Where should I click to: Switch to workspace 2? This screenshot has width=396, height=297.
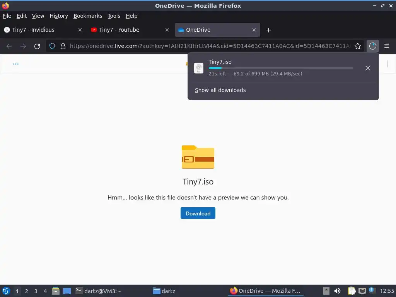pos(27,291)
